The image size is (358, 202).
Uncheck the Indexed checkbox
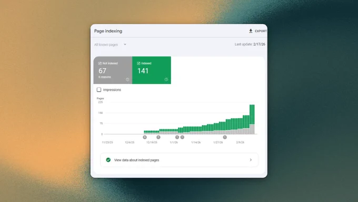point(138,63)
